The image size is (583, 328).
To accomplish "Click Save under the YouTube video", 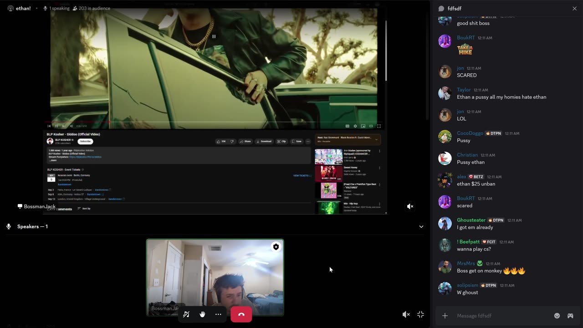I will pos(297,141).
